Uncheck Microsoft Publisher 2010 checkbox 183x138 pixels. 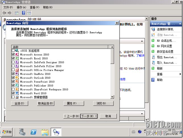(13, 86)
